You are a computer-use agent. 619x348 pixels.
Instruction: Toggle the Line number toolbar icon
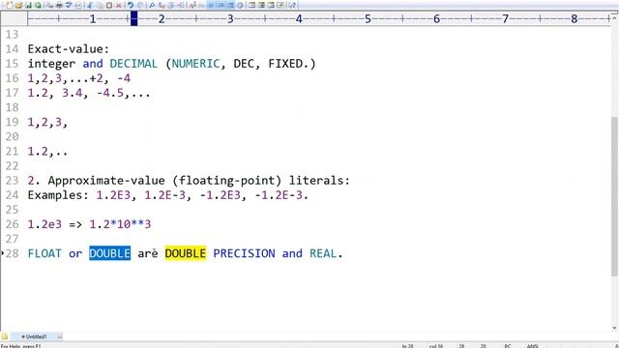[x=221, y=5]
